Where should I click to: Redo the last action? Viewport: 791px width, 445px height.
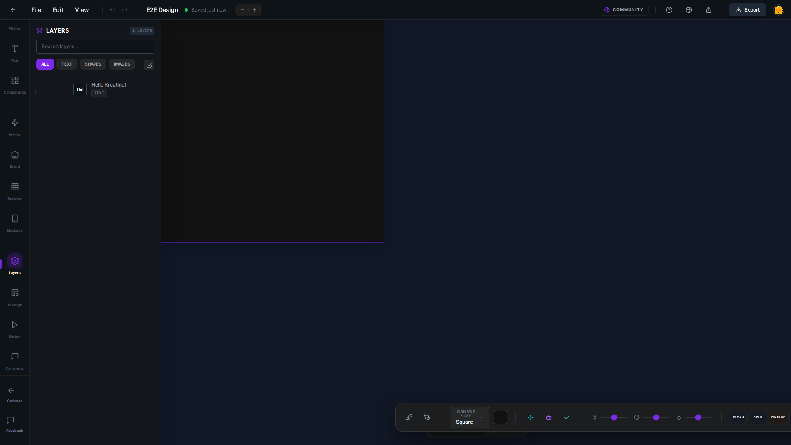(x=124, y=10)
